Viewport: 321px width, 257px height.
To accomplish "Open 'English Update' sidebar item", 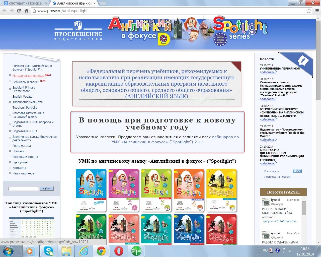I will click(x=22, y=96).
